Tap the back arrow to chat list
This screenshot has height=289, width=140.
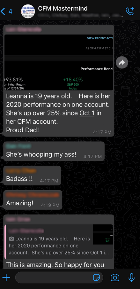3,11
